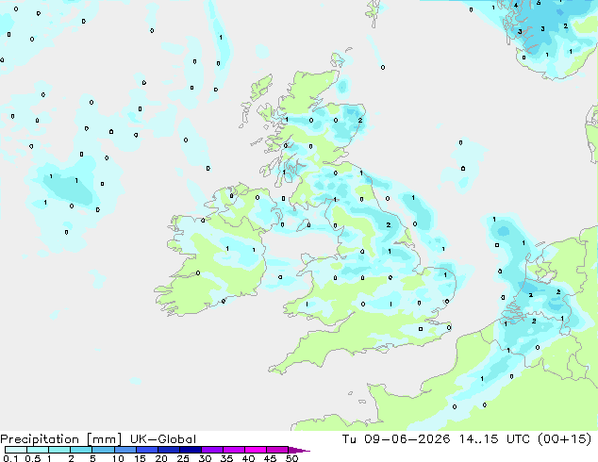Click the 0.1–0.5 mm legend color swatch
598x462 pixels.
pos(16,450)
